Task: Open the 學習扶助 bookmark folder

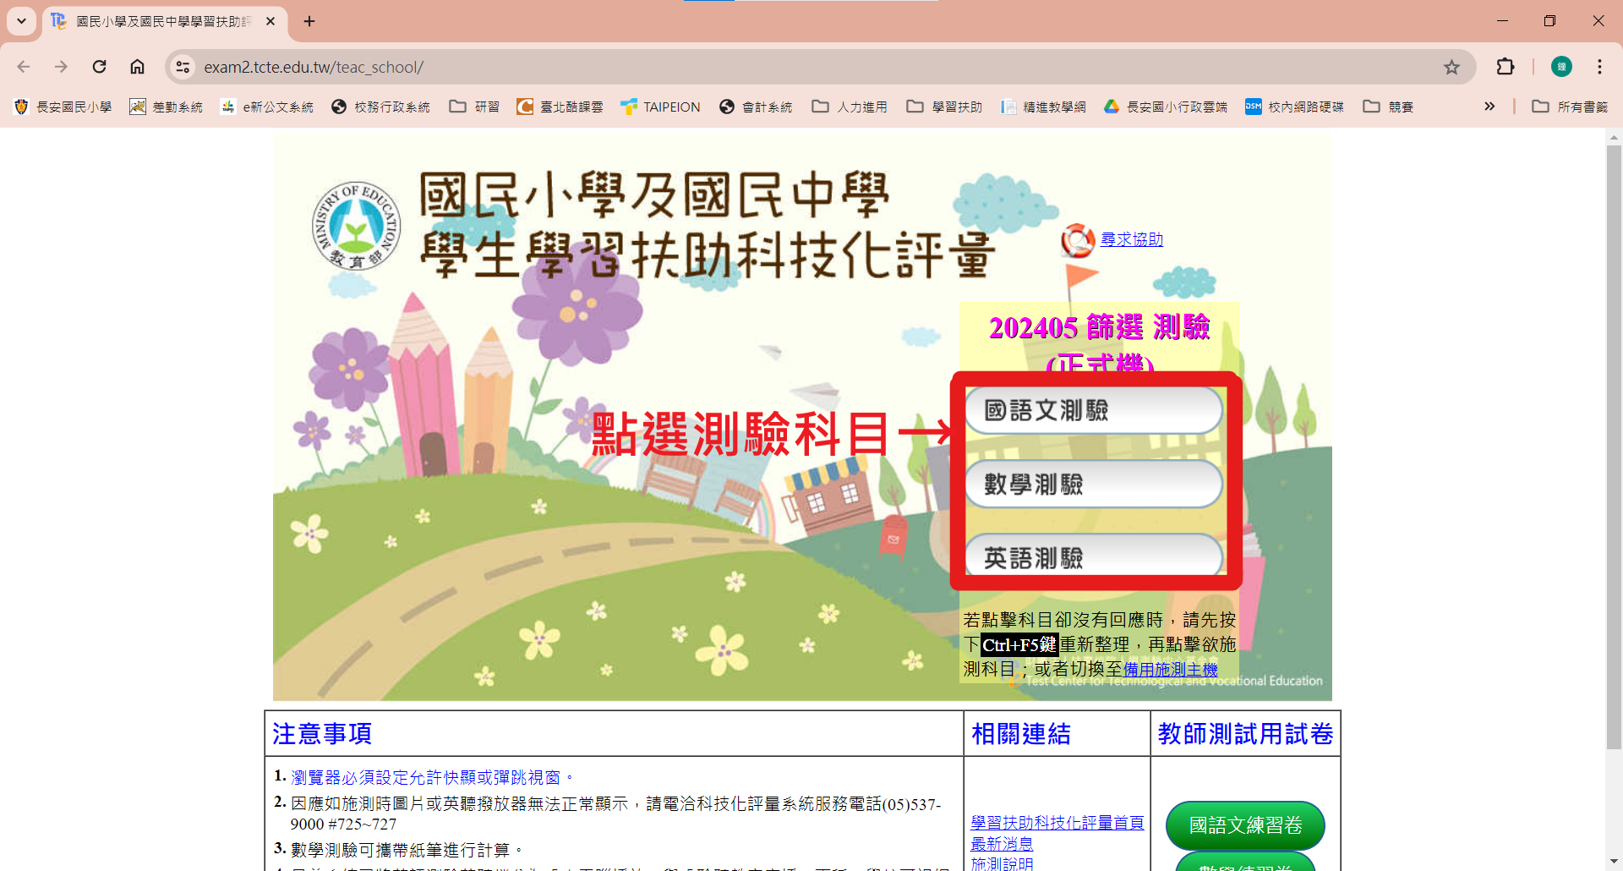Action: pyautogui.click(x=945, y=107)
